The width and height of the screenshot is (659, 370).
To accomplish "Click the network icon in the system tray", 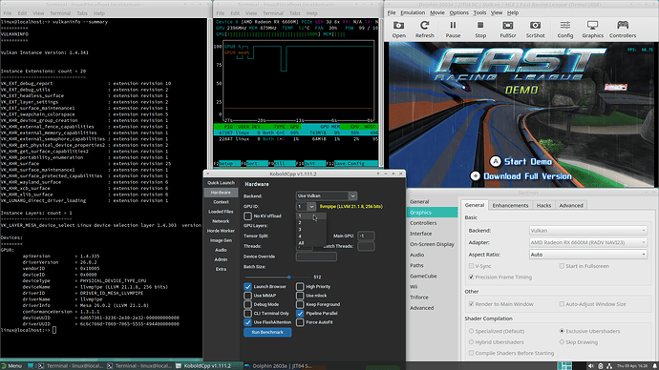I will pos(609,366).
